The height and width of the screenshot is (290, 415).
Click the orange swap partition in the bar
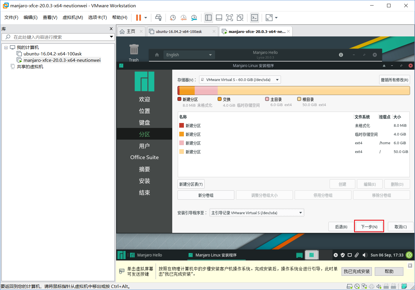click(187, 90)
